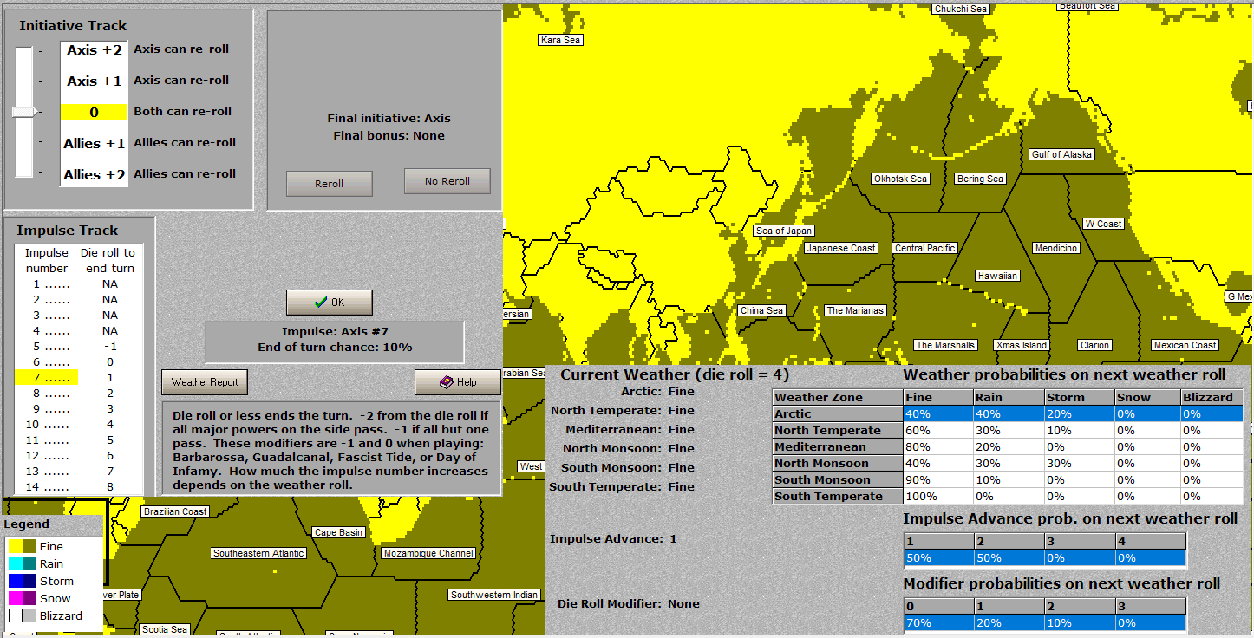The width and height of the screenshot is (1254, 638).
Task: Select impulse number 14 row
Action: [x=79, y=486]
